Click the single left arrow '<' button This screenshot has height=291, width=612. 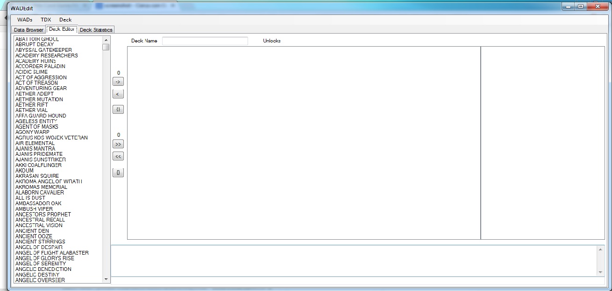click(x=118, y=94)
